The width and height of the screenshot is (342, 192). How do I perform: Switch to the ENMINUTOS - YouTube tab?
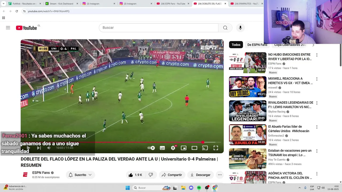pos(246,3)
